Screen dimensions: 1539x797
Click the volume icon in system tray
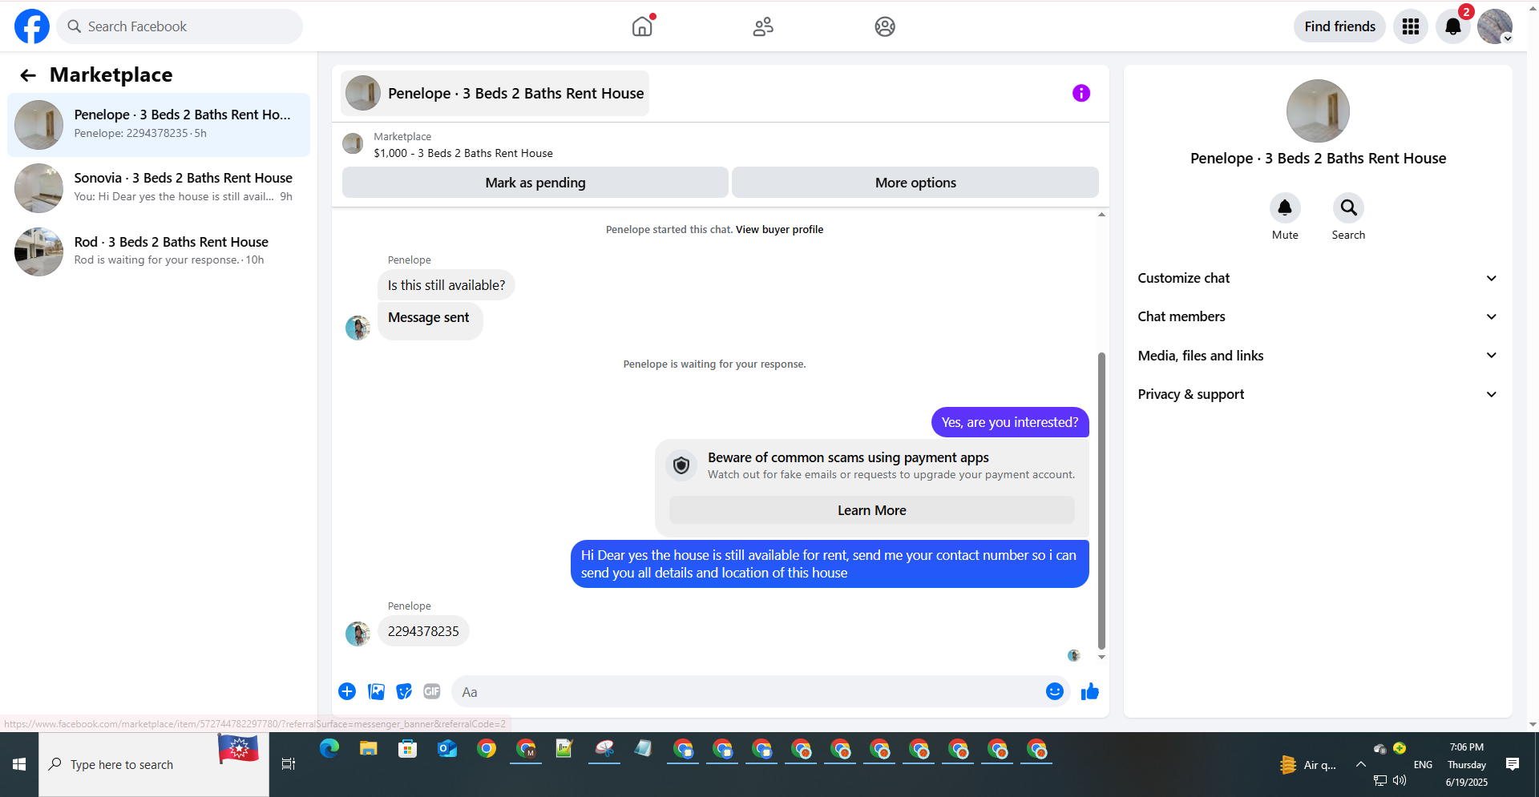click(x=1400, y=780)
